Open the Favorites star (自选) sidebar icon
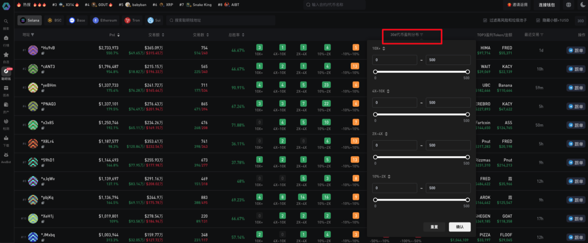The height and width of the screenshot is (243, 588). 6,55
